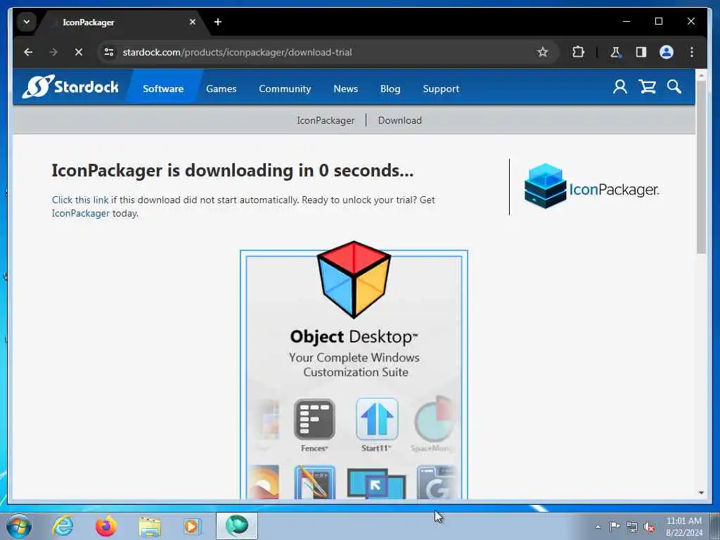Open the tab search dropdown arrow
Screen dimensions: 720x540
[27, 22]
